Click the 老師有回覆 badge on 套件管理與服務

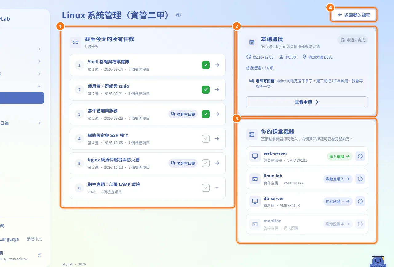tap(183, 114)
